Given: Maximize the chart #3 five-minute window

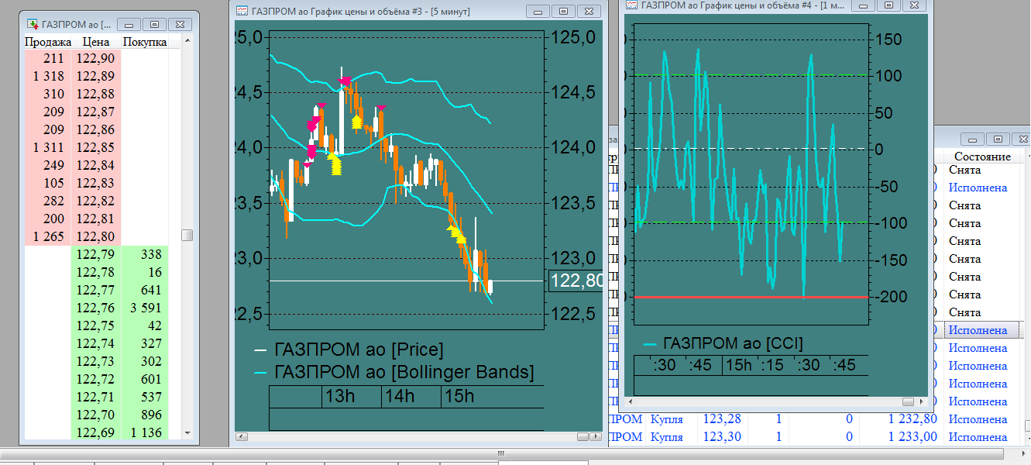Looking at the screenshot, I should (x=563, y=11).
